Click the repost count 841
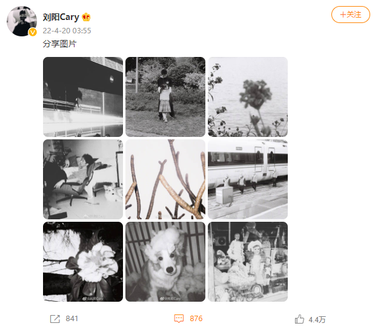This screenshot has height=329, width=375. coord(71,319)
